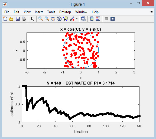156x139 pixels.
Task: Open the Tools menu
Action: [x=51, y=12]
